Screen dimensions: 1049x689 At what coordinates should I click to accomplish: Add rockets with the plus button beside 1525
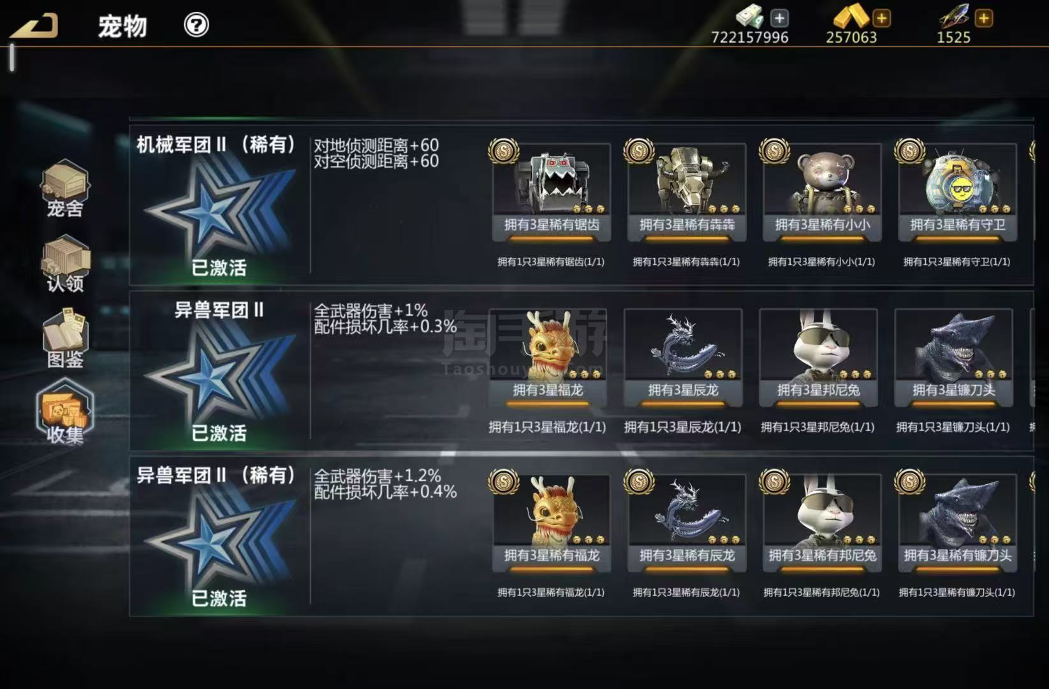click(984, 18)
